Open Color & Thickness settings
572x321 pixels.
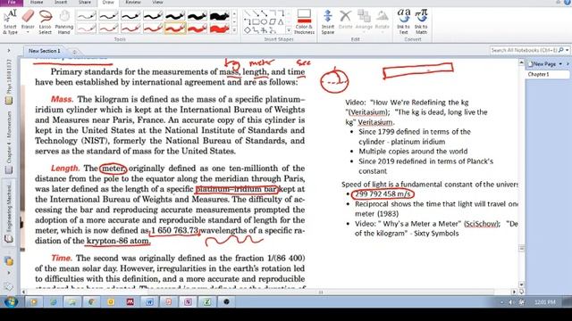click(x=304, y=21)
